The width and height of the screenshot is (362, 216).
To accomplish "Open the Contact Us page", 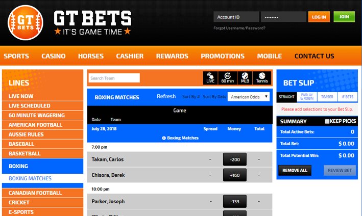I will [x=314, y=56].
